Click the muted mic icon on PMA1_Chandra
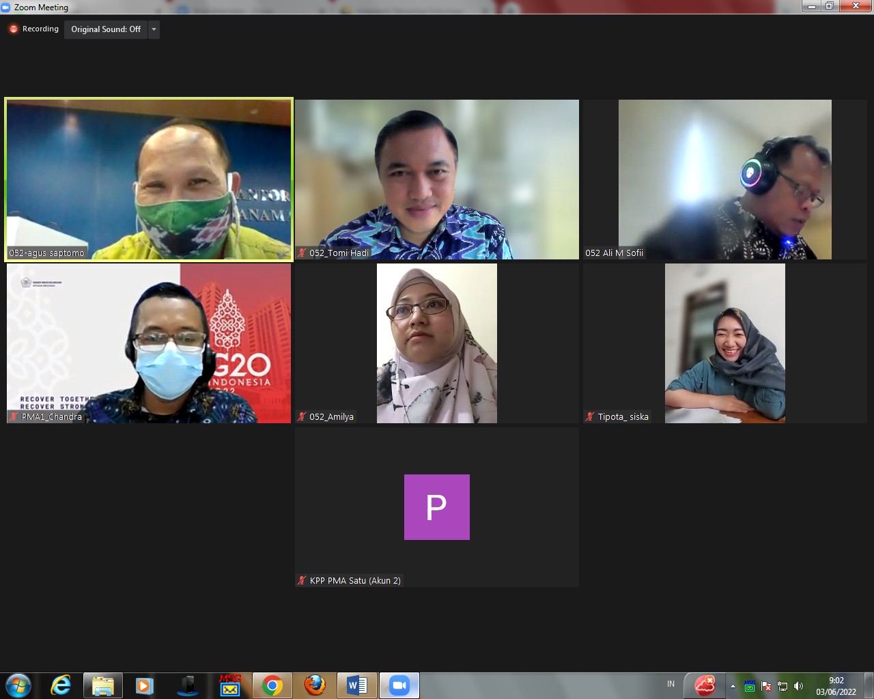The image size is (874, 699). point(14,417)
